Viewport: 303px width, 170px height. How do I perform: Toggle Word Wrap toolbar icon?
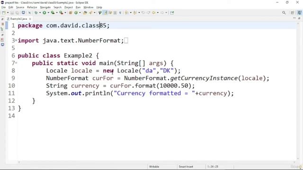click(110, 13)
